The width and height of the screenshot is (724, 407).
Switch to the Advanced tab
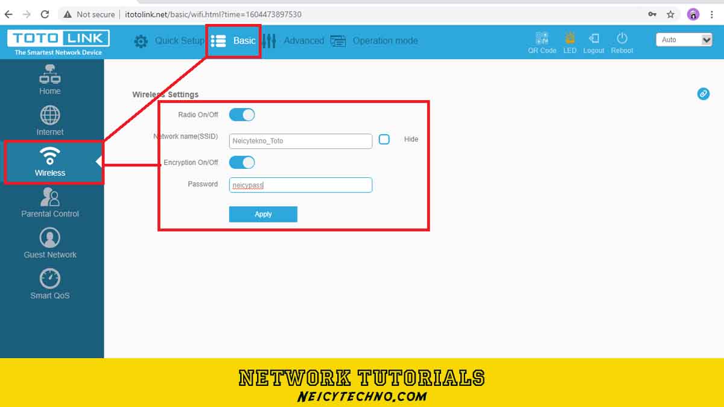point(303,40)
